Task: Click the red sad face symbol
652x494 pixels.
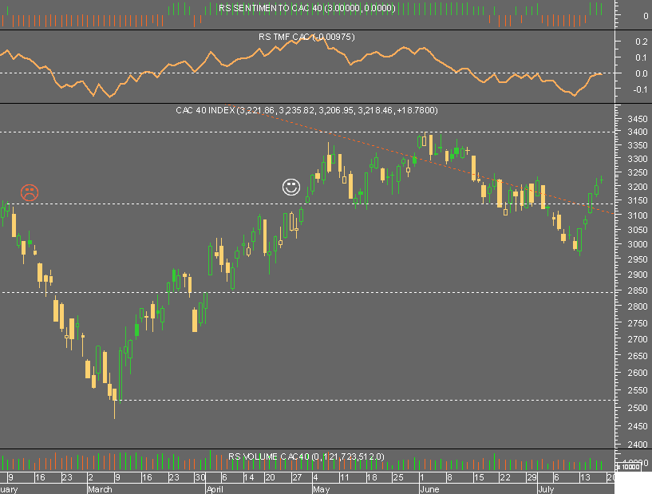Action: pyautogui.click(x=30, y=192)
